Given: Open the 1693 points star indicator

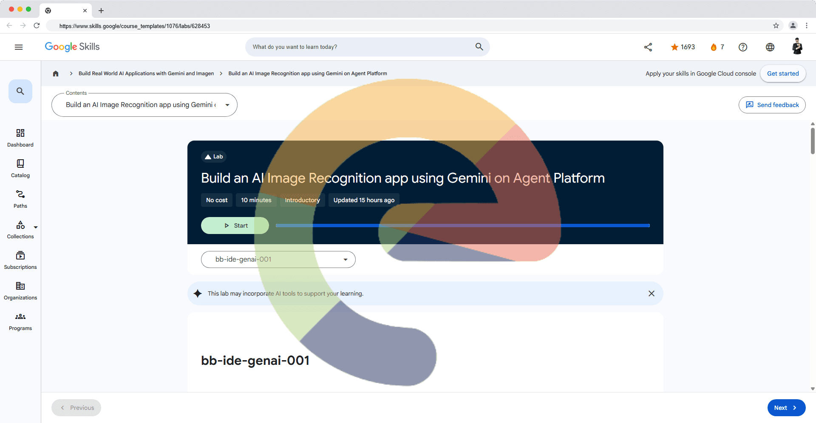Looking at the screenshot, I should click(683, 47).
